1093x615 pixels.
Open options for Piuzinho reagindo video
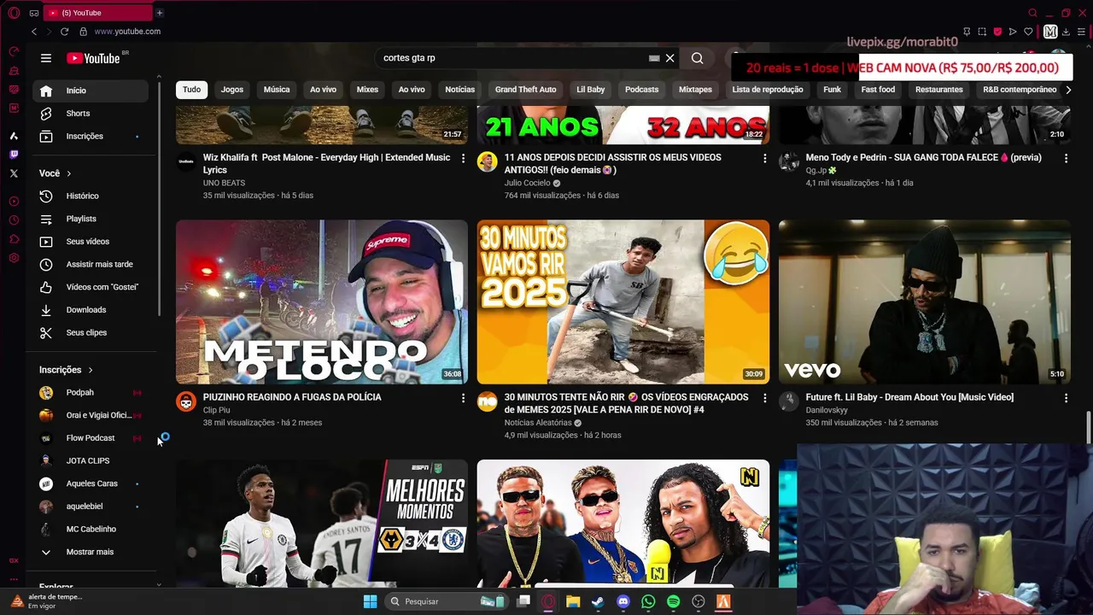[x=464, y=398]
